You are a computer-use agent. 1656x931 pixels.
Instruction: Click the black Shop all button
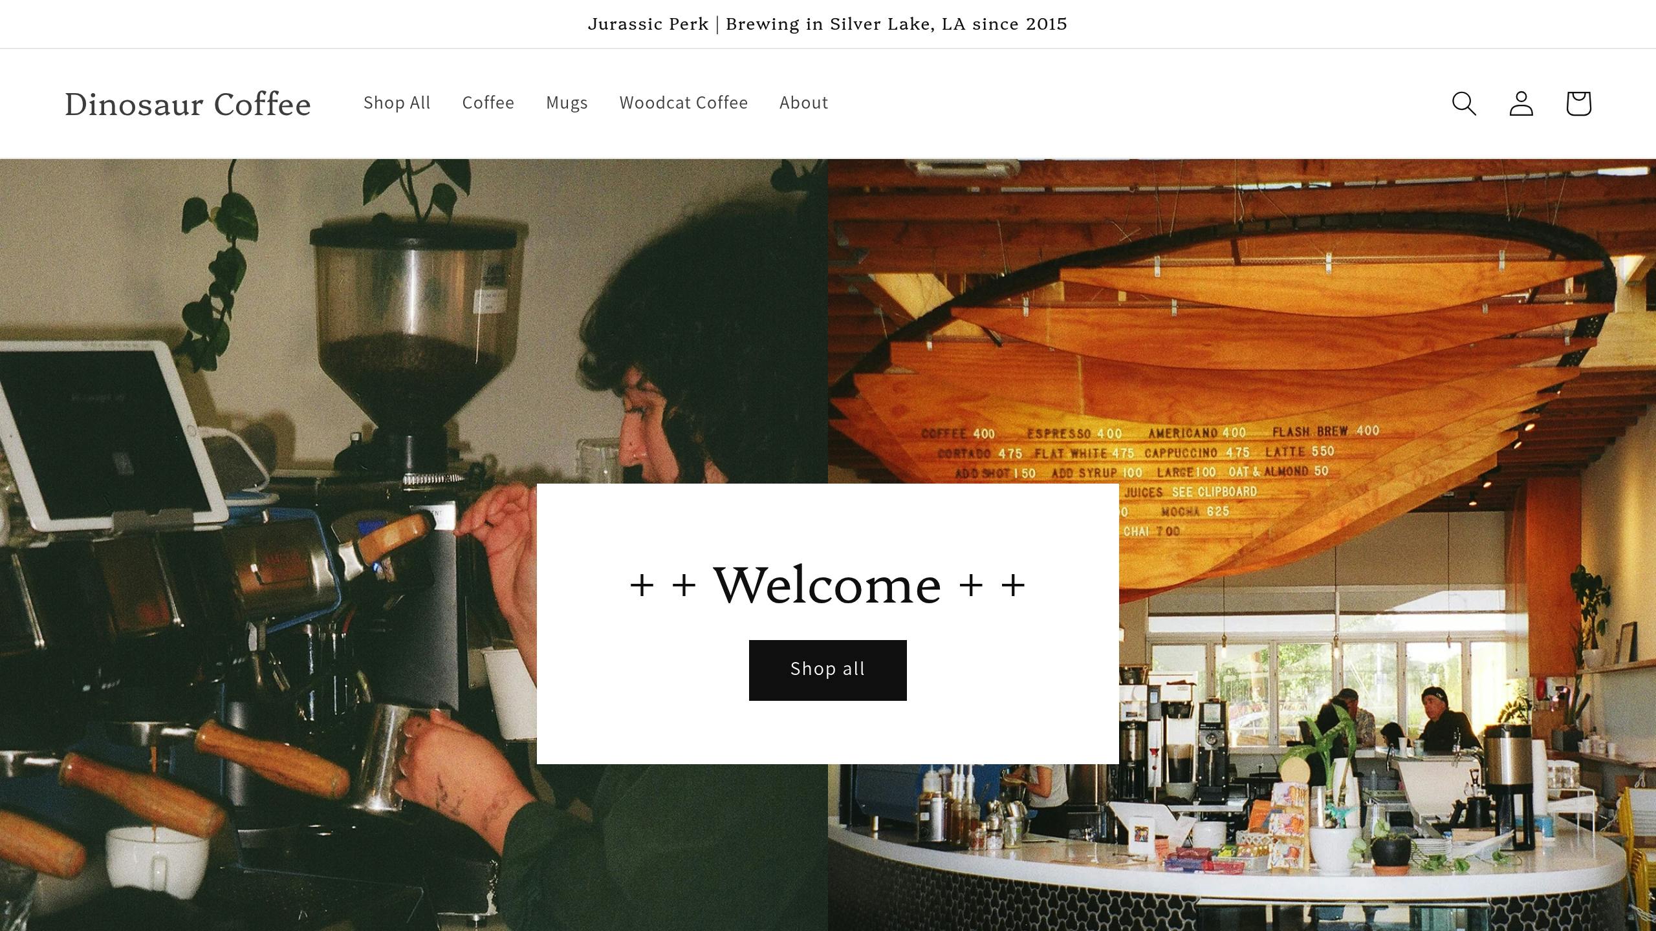pyautogui.click(x=827, y=670)
